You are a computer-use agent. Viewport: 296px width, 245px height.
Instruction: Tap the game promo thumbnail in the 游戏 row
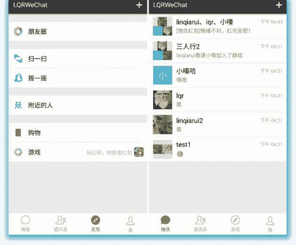[x=139, y=152]
